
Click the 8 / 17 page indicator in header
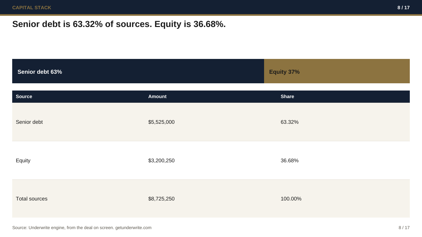pos(404,8)
